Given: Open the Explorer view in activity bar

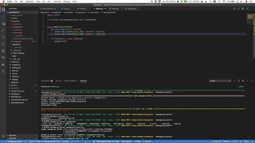Looking at the screenshot, I should tap(3, 10).
